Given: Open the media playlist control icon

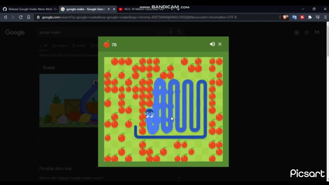Looking at the screenshot, I should 318,17.
